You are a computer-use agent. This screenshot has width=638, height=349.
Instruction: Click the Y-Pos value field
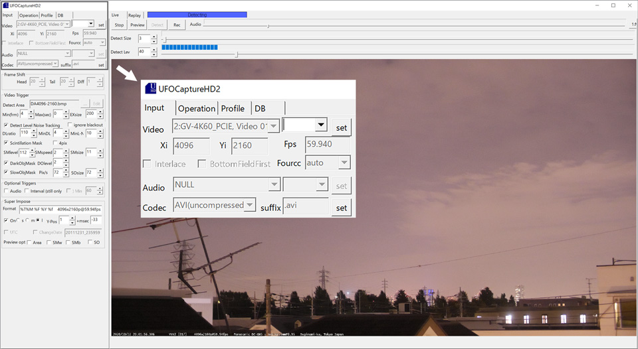point(64,220)
